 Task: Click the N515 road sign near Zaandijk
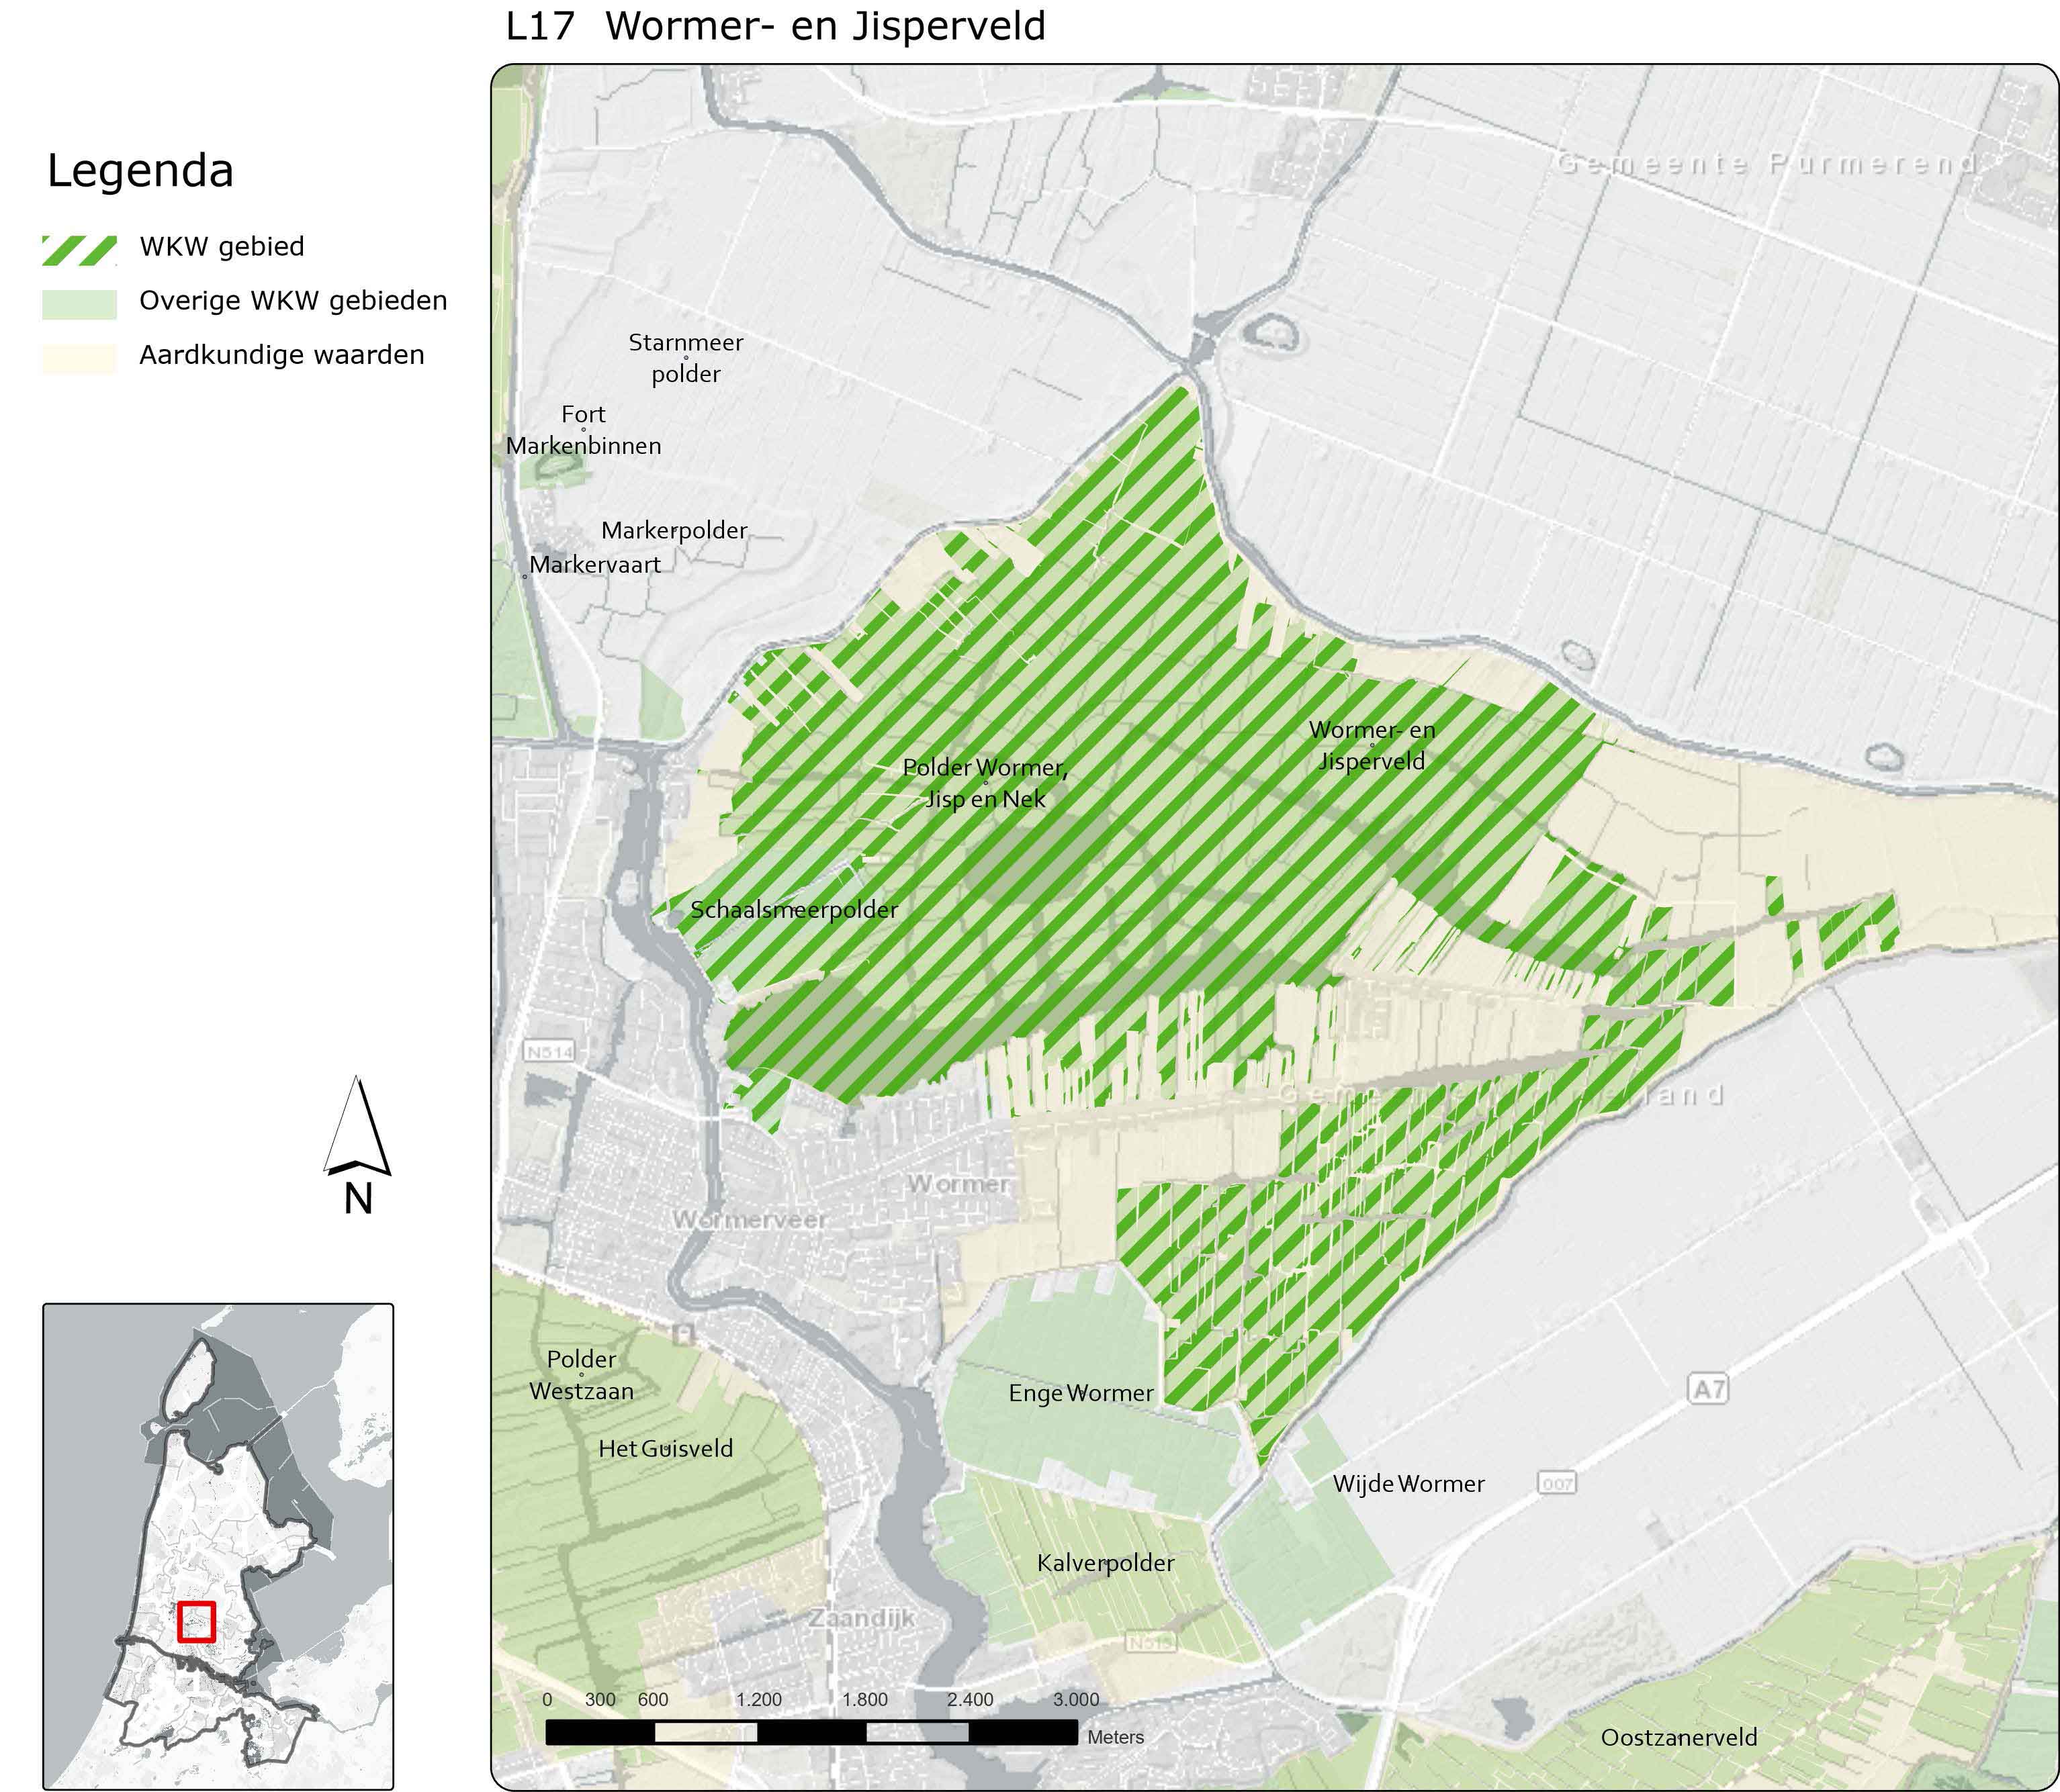pos(1151,1642)
